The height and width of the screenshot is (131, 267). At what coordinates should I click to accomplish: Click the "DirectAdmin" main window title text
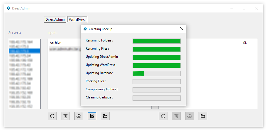[x=21, y=8]
